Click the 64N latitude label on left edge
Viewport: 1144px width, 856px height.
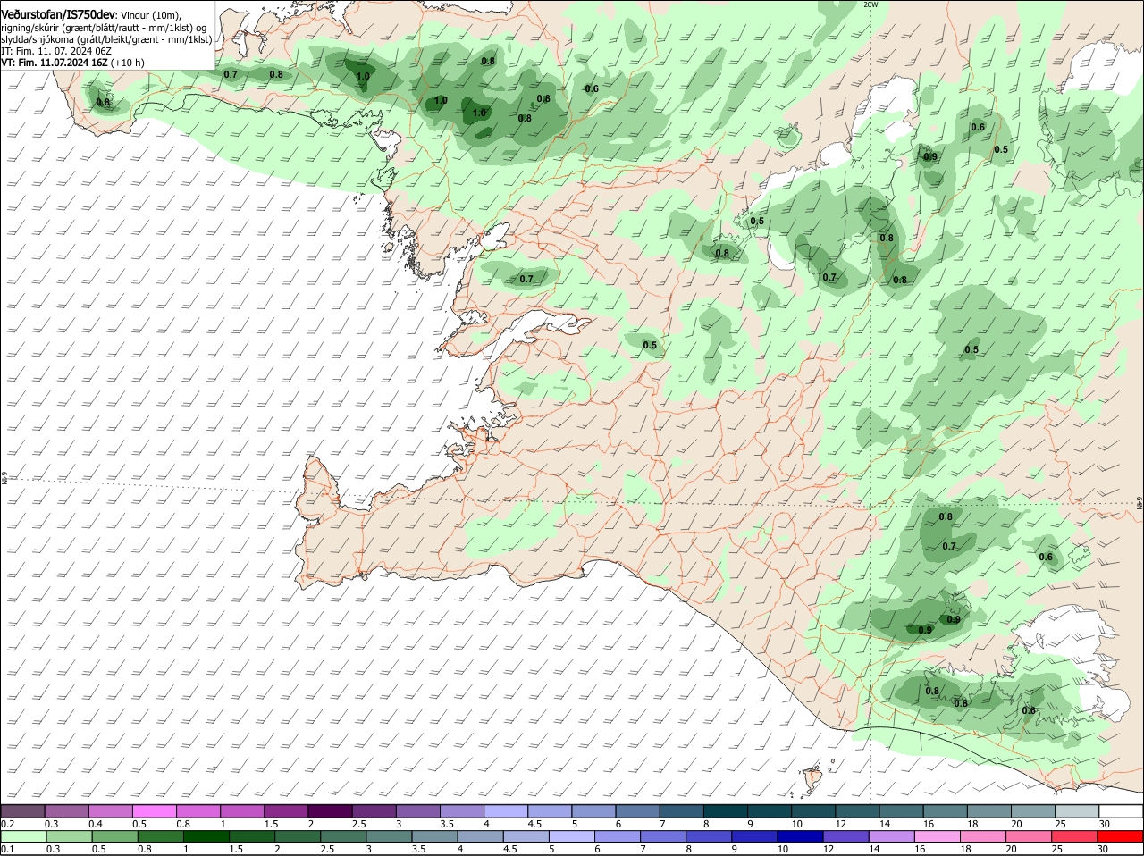click(x=4, y=480)
